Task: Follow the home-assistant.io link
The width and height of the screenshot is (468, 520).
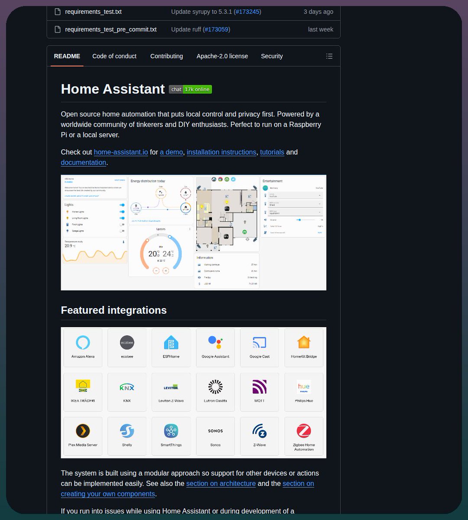Action: pyautogui.click(x=121, y=152)
